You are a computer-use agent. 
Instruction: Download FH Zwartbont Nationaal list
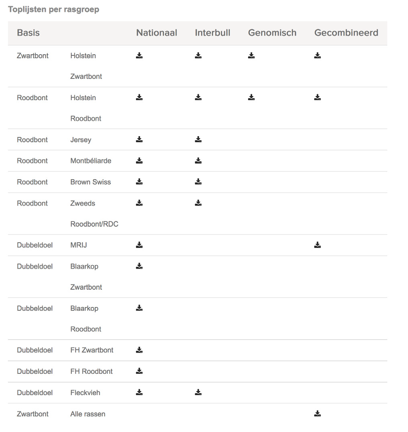(139, 350)
